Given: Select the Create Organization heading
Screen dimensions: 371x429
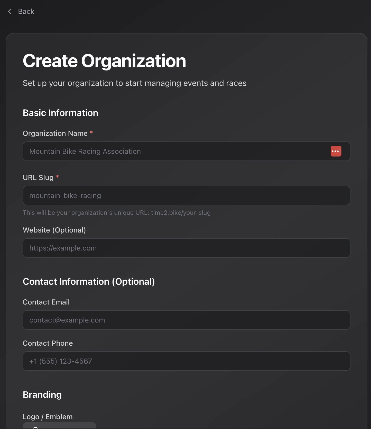Looking at the screenshot, I should click(104, 61).
